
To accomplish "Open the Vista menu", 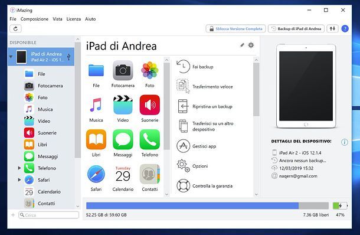I will pyautogui.click(x=57, y=19).
